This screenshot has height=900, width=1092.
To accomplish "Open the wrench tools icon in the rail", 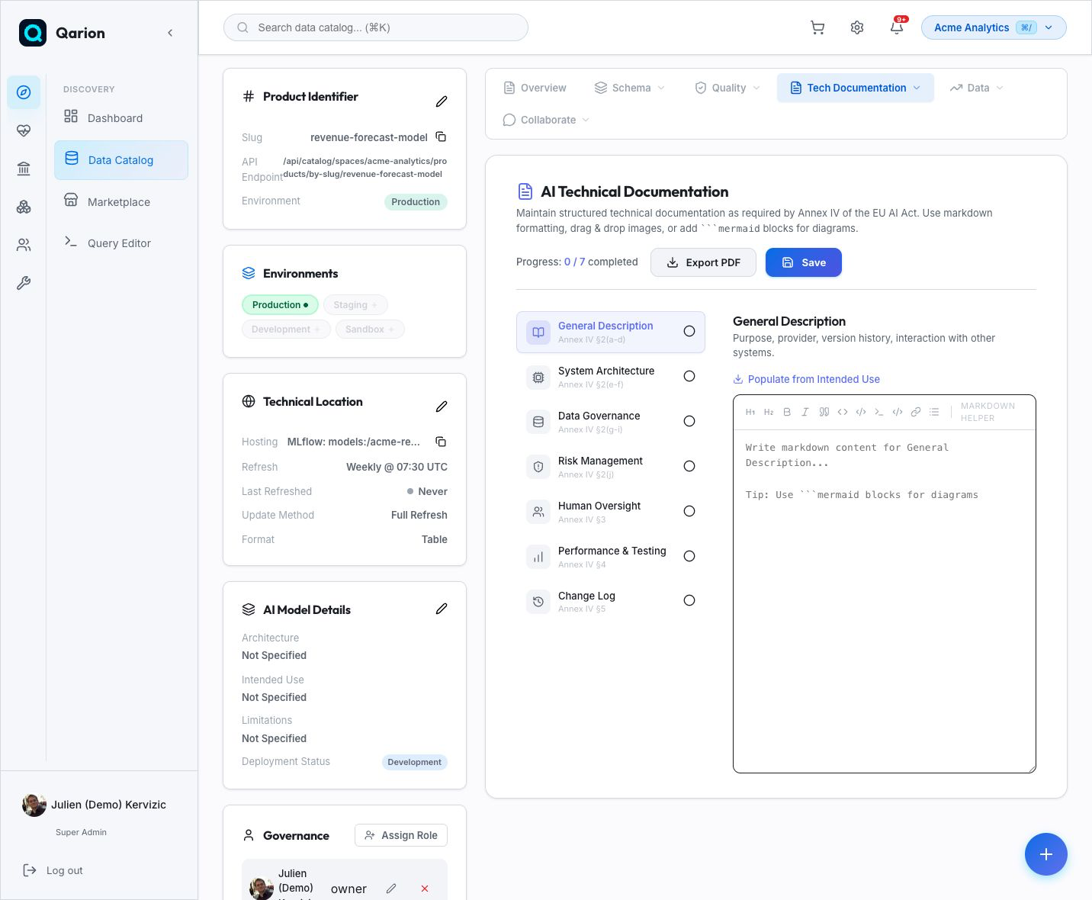I will [24, 283].
